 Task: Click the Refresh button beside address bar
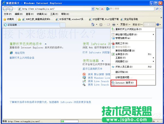(x=97, y=9)
